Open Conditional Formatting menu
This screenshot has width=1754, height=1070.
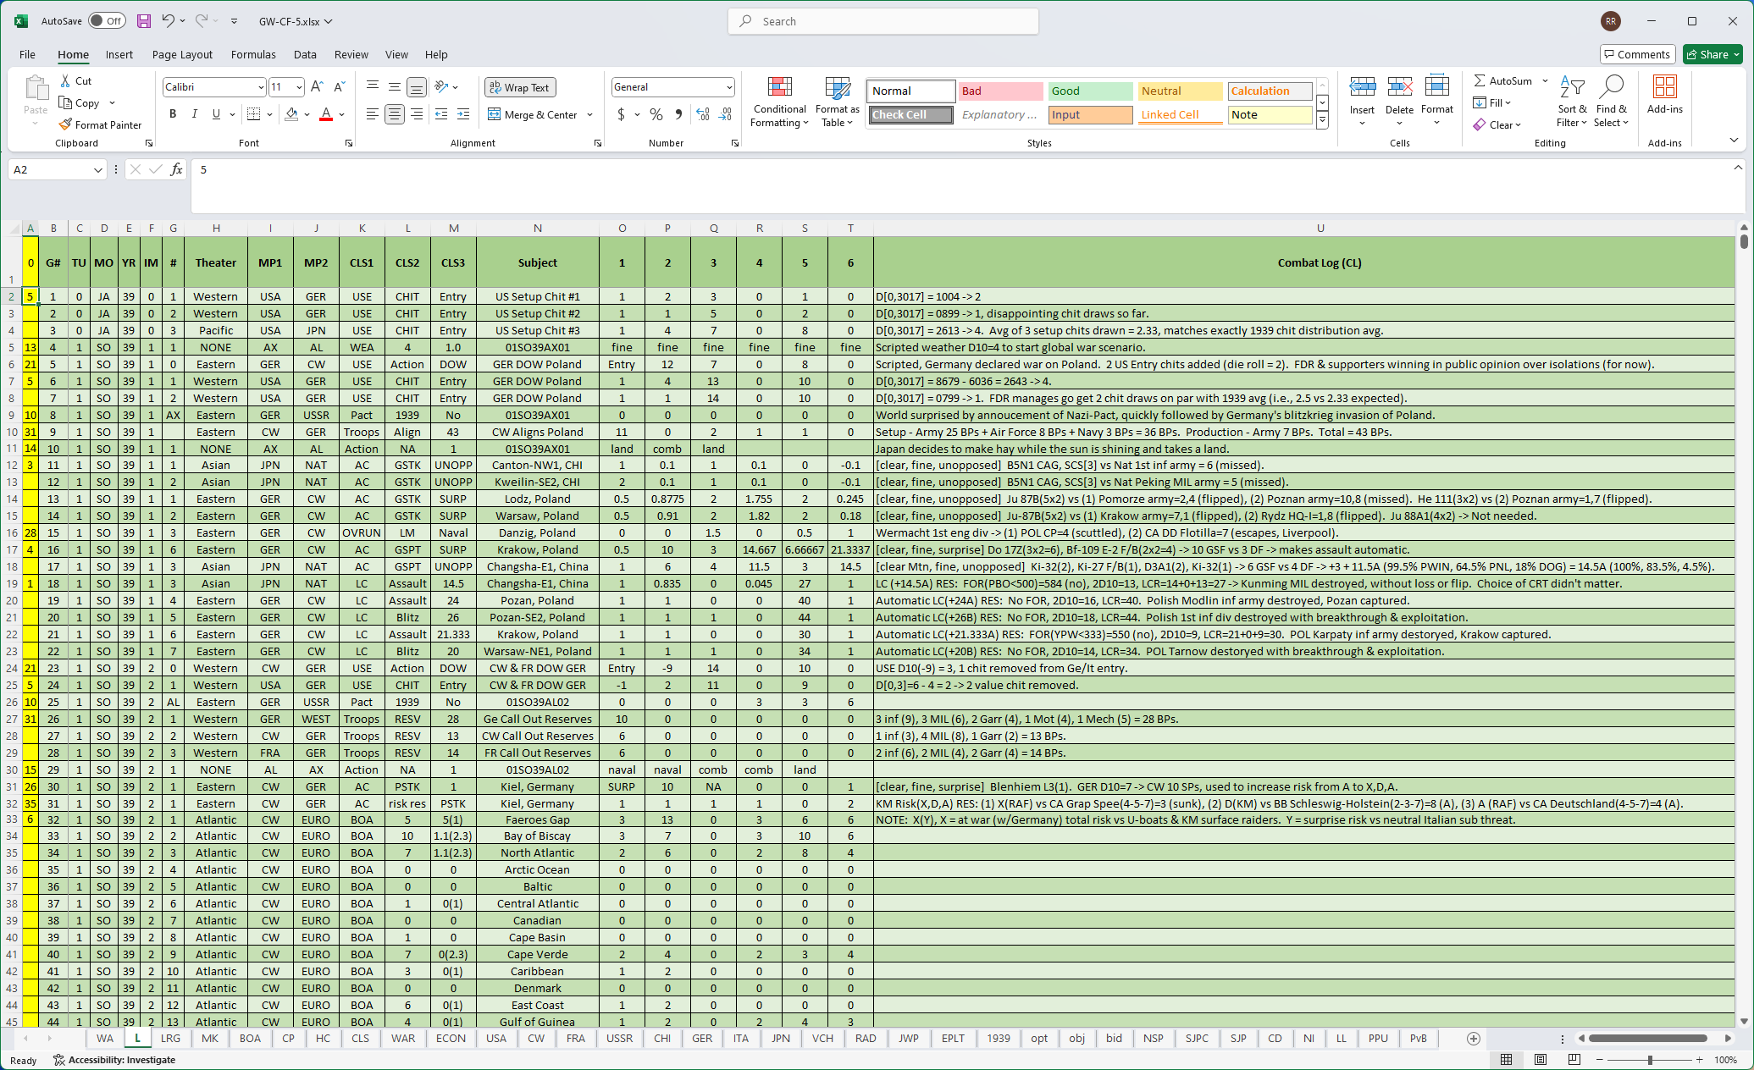(779, 102)
